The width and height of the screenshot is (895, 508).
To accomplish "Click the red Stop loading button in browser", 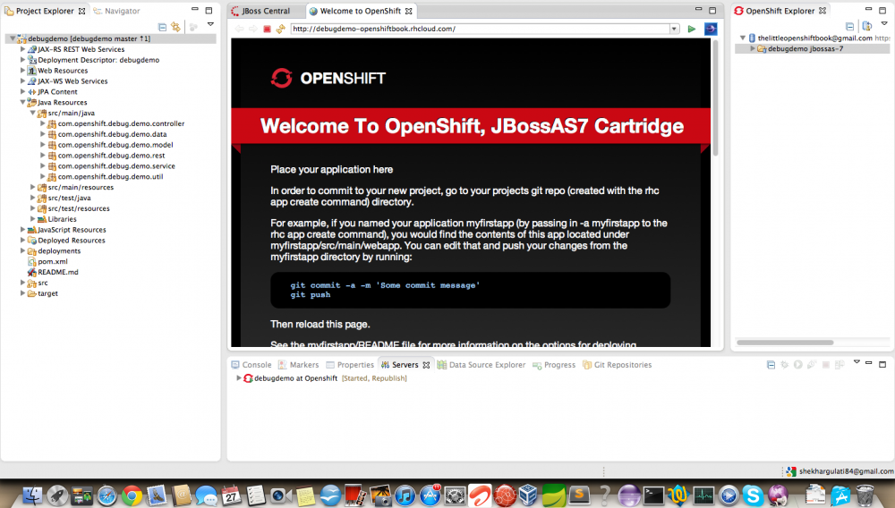I will [x=267, y=29].
